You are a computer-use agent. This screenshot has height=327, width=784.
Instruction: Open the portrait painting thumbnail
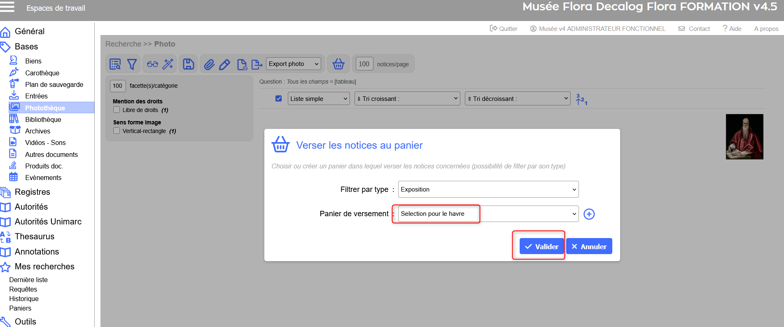[744, 137]
